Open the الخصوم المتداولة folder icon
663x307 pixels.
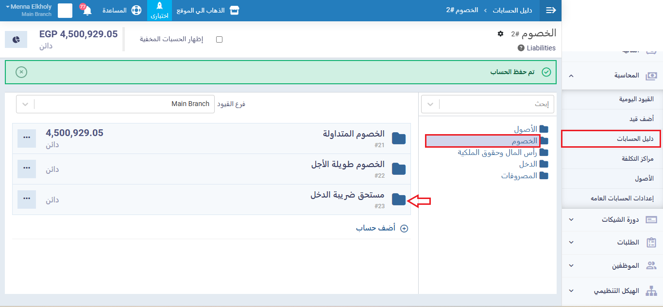point(399,138)
